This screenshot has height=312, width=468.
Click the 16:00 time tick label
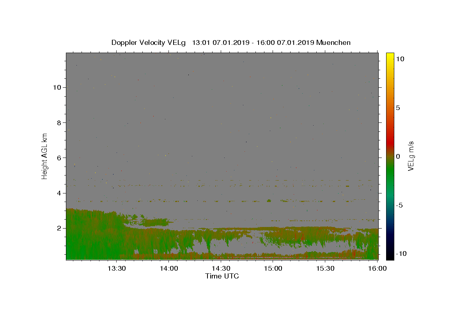(x=377, y=268)
